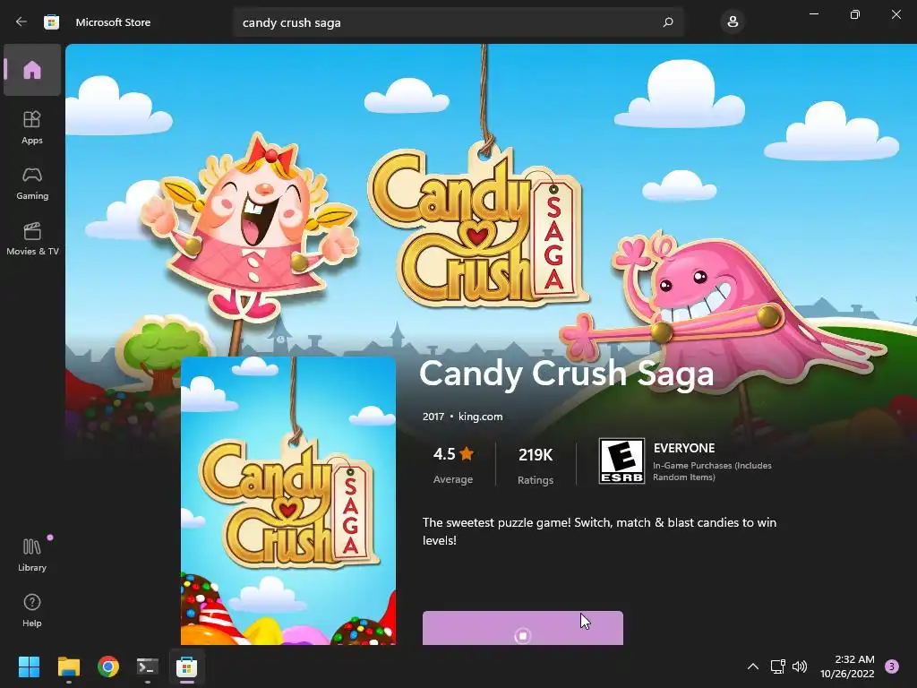The width and height of the screenshot is (917, 688).
Task: Show hidden icons in system tray
Action: pyautogui.click(x=752, y=666)
